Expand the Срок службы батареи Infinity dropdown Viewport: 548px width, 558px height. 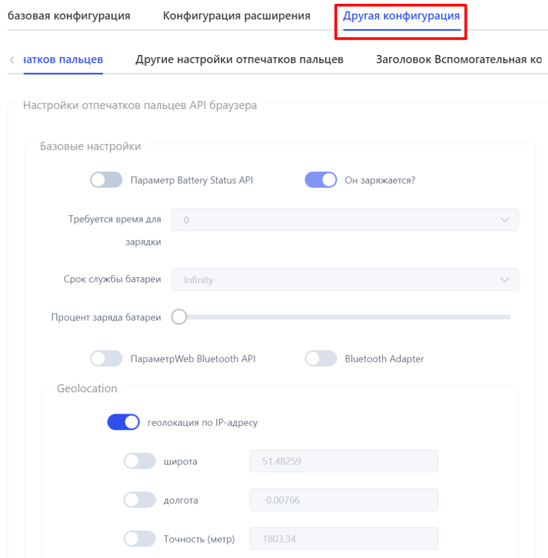pos(344,280)
